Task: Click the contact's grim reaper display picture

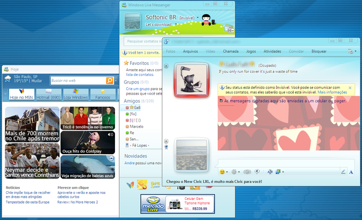Action: 192,80
